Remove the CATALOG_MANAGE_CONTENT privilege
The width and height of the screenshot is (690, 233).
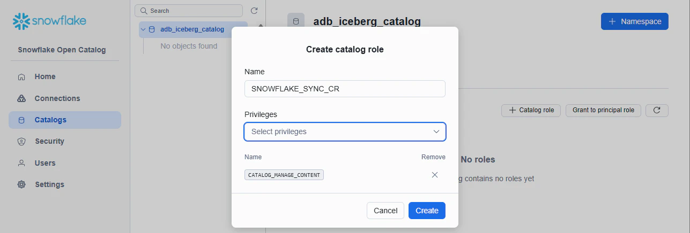pyautogui.click(x=435, y=175)
